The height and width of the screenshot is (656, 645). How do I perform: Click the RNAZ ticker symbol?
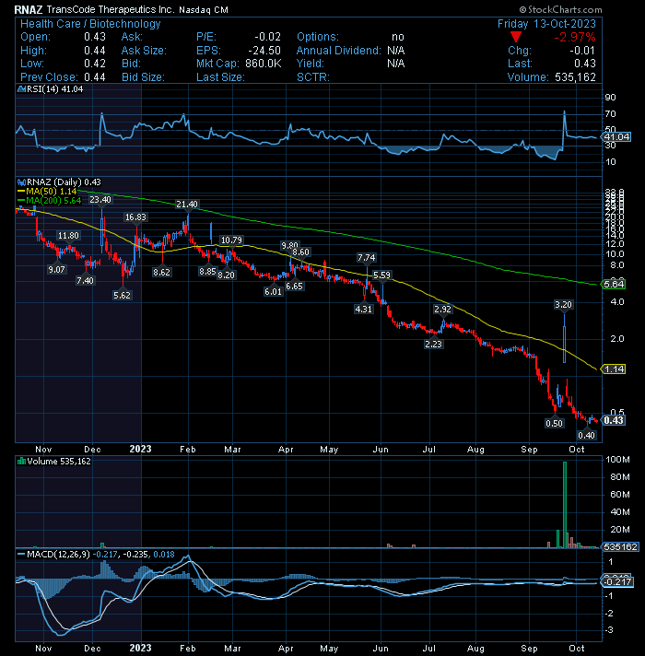point(29,9)
